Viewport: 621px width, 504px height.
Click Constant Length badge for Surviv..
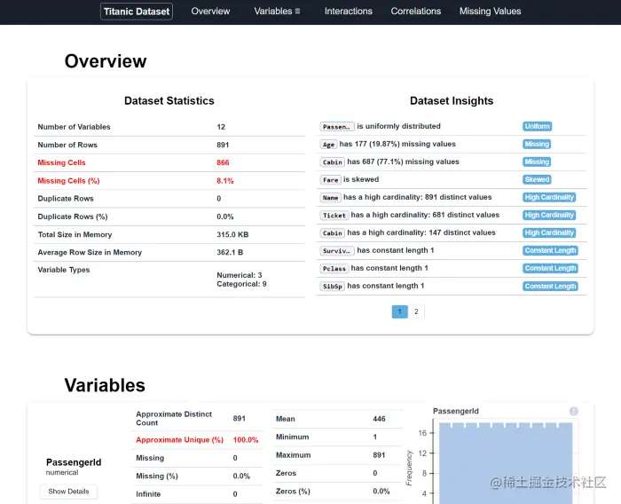550,250
